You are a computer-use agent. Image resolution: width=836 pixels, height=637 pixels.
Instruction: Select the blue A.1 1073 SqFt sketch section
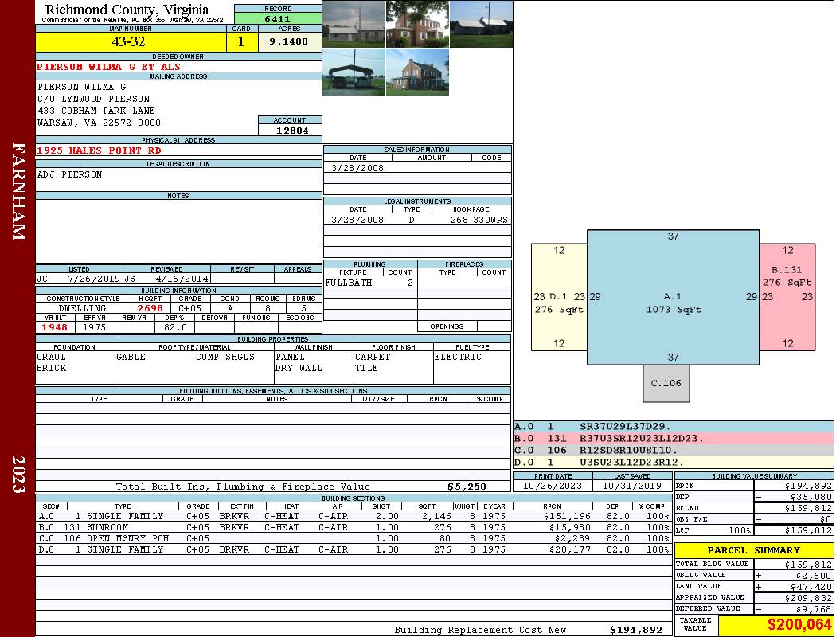674,298
